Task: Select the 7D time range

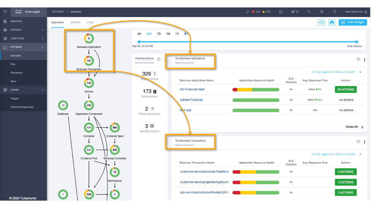Action: click(159, 34)
